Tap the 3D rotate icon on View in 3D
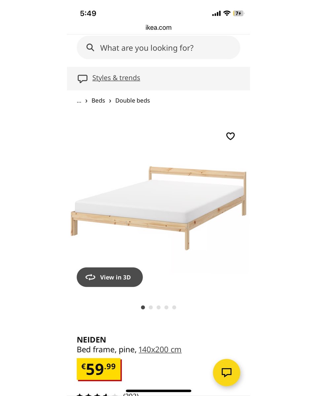 [90, 277]
